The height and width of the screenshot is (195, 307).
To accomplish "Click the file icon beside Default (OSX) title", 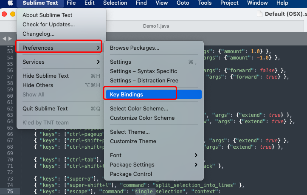I will click(259, 14).
